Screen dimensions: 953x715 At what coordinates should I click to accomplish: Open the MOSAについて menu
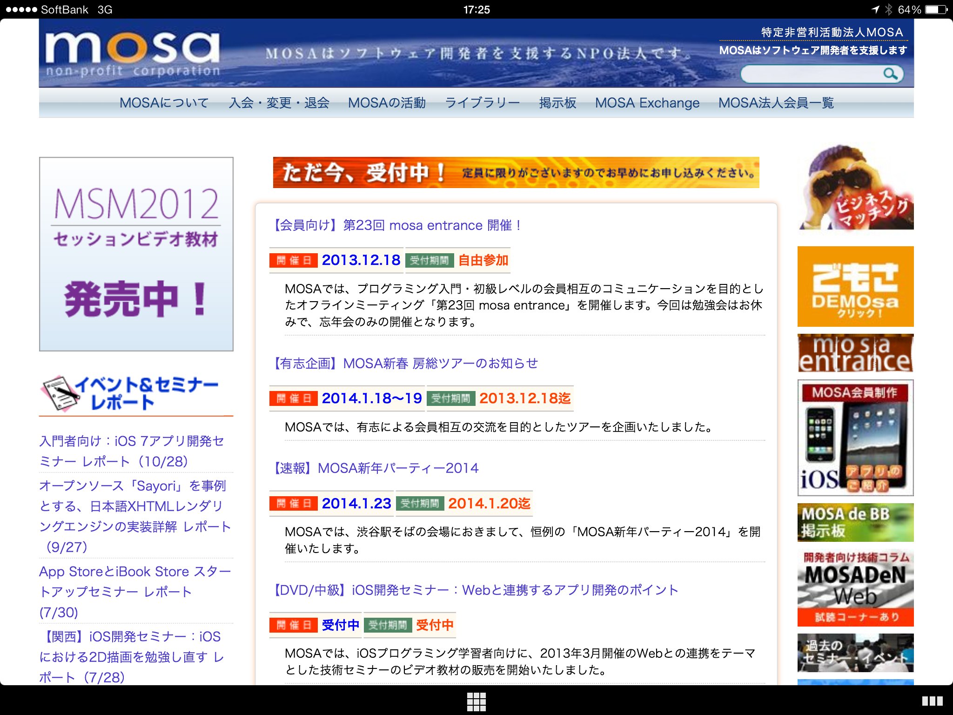click(164, 103)
